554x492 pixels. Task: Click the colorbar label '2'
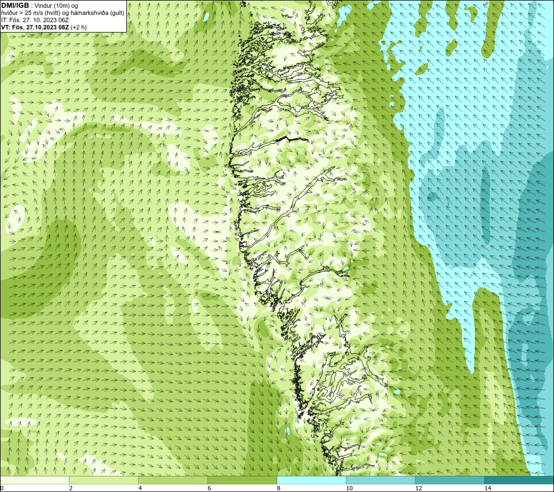[71, 489]
